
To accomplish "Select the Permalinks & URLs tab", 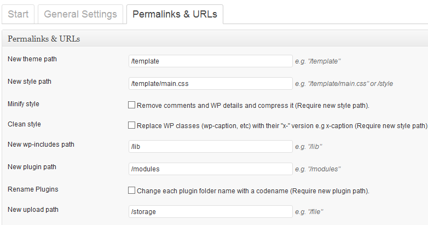I will 175,14.
